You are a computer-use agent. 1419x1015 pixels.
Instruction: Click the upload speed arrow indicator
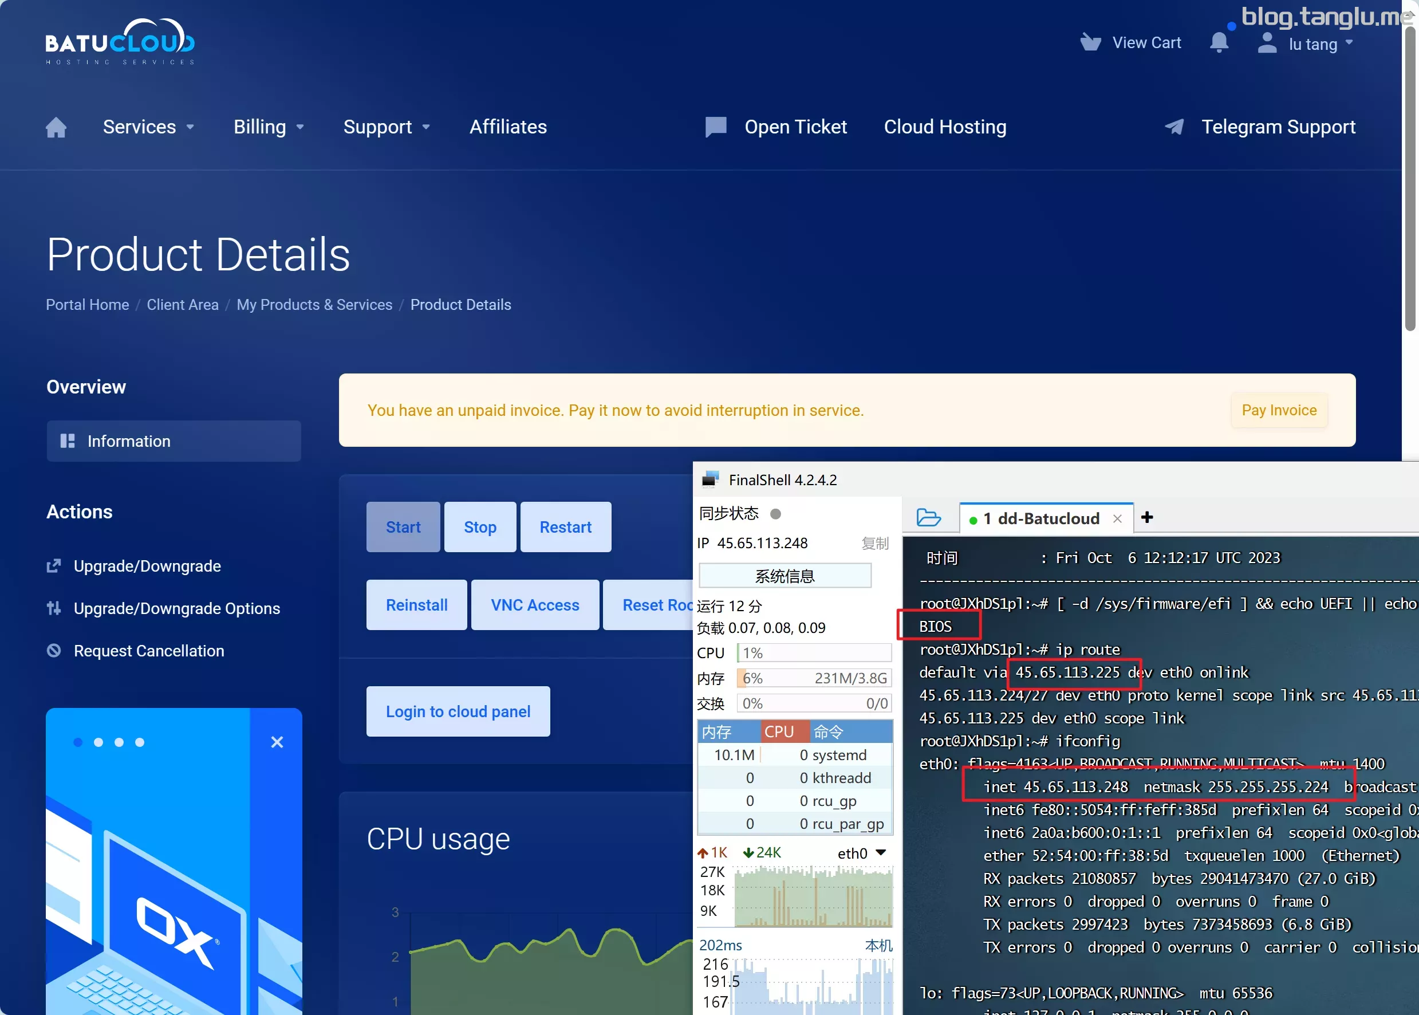(x=702, y=853)
